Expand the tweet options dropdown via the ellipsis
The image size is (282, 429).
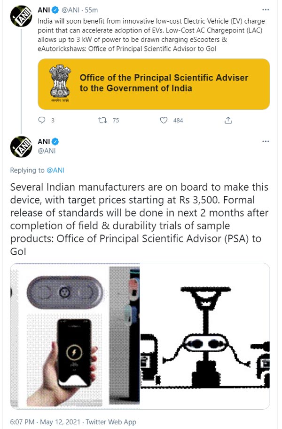[266, 8]
